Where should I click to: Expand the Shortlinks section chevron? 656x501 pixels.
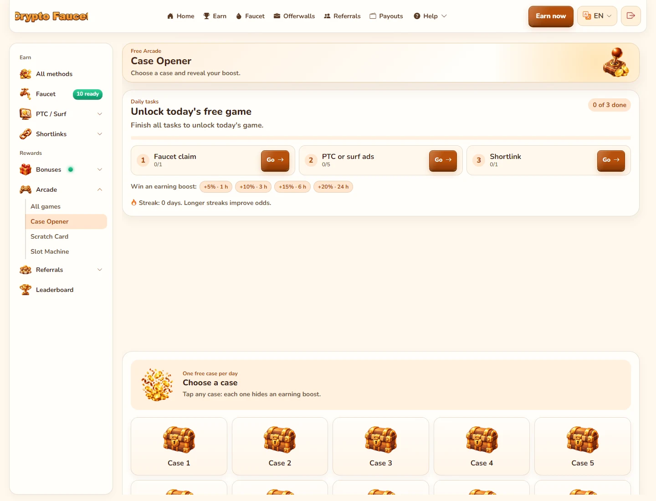point(100,134)
